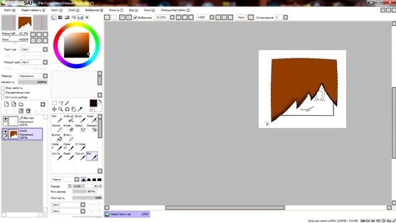This screenshot has height=223, width=396.
Task: Hide the Слой1 layer eye icon
Action: [x=5, y=132]
